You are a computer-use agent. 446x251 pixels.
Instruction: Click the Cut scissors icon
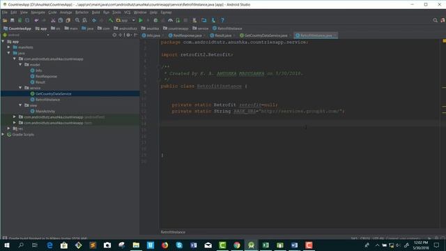[53, 20]
